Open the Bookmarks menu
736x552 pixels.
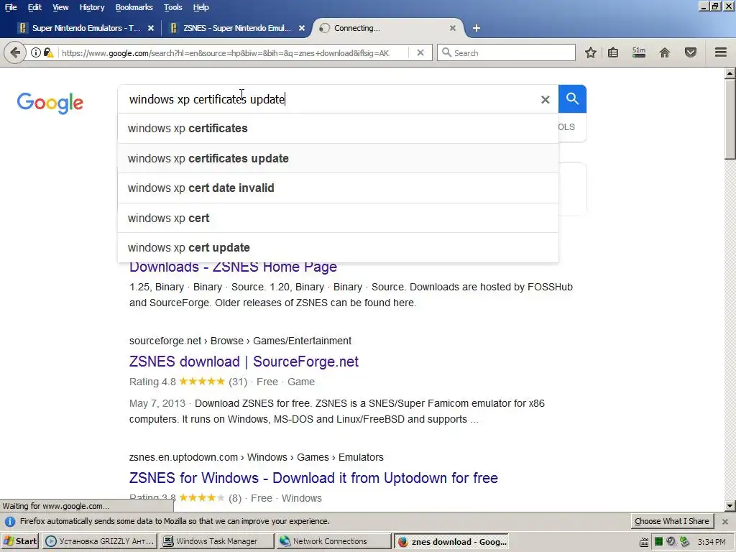coord(134,7)
